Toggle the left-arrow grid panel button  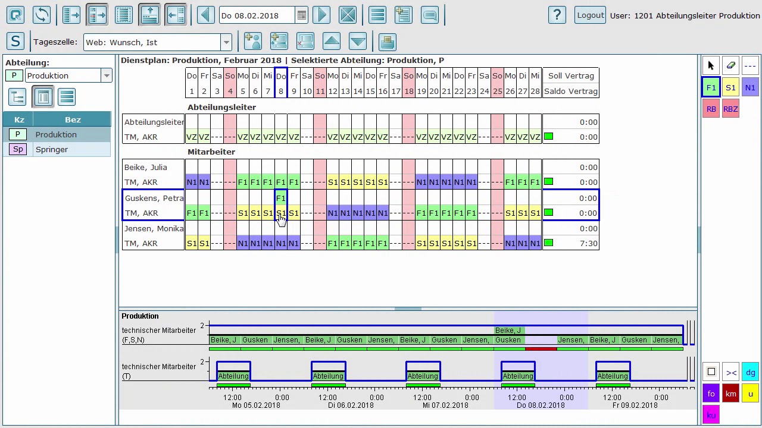coord(176,15)
